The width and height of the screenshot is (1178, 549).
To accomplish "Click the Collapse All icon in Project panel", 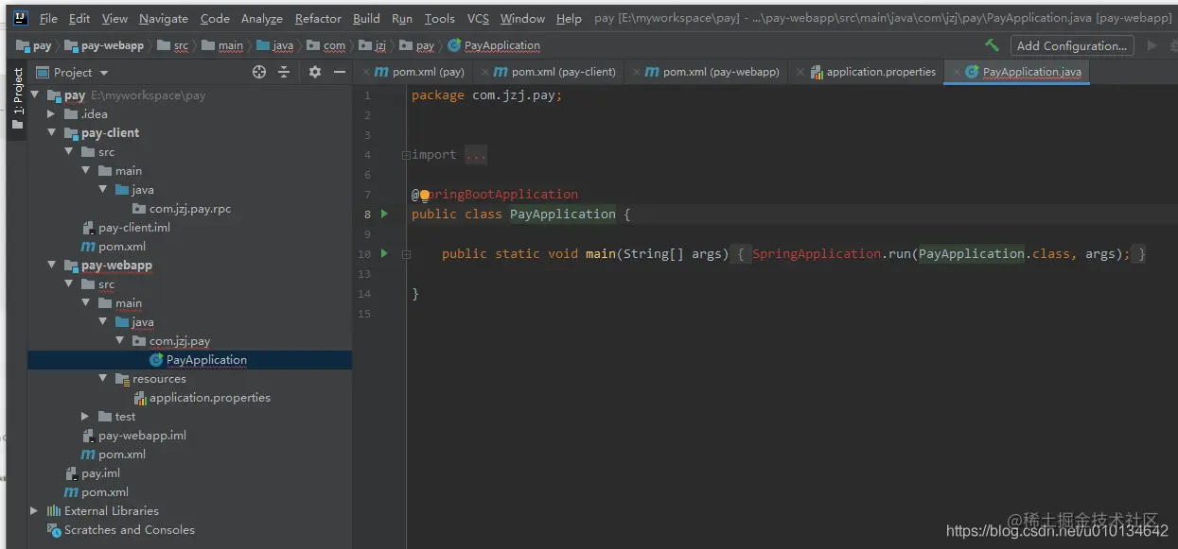I will (283, 72).
